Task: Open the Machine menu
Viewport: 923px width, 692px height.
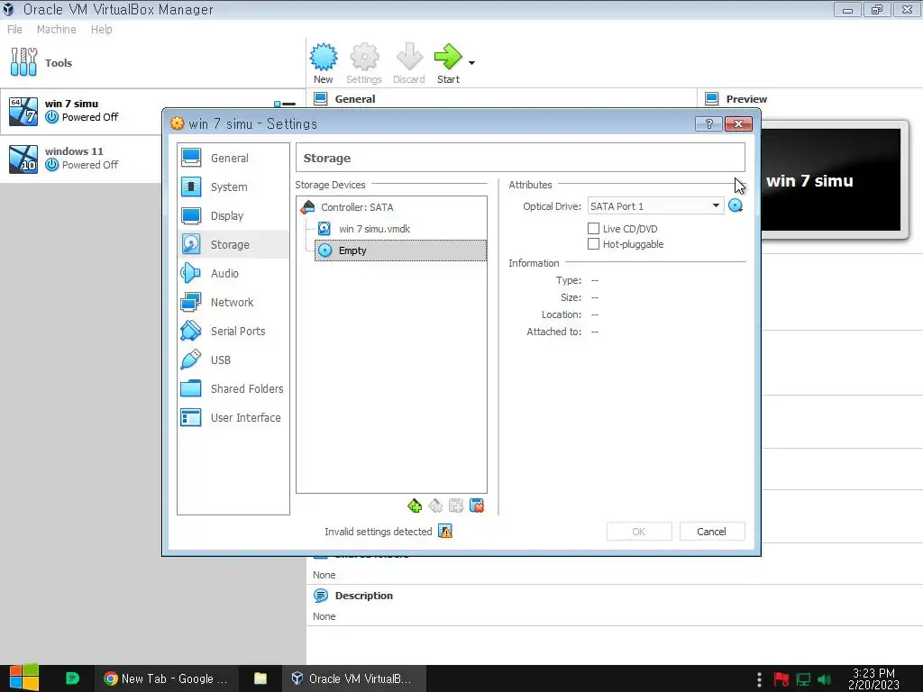Action: (57, 30)
